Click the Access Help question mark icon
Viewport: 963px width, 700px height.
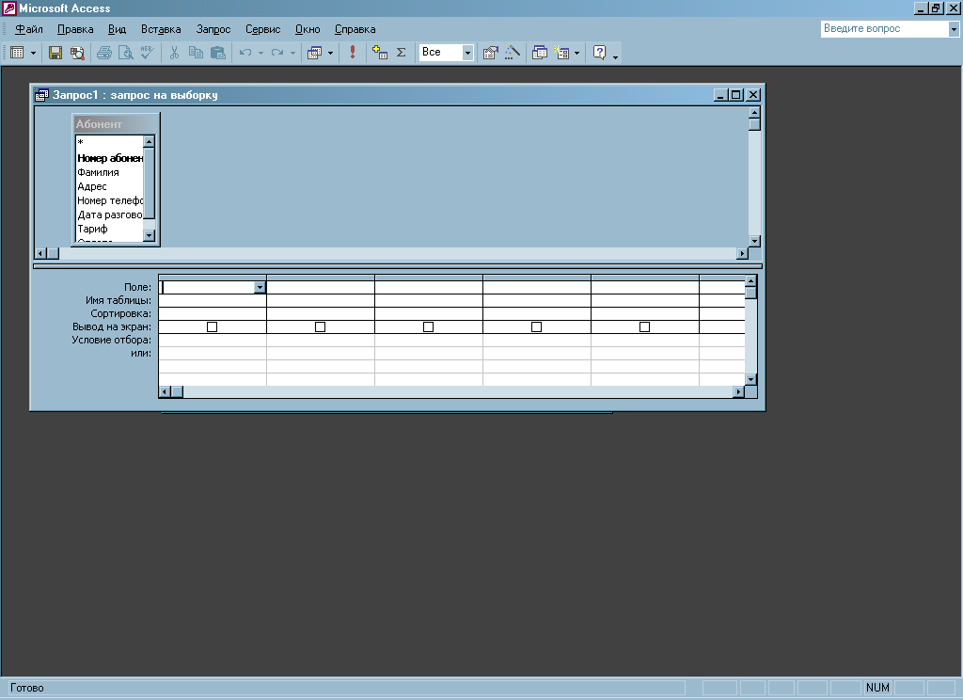[x=599, y=53]
